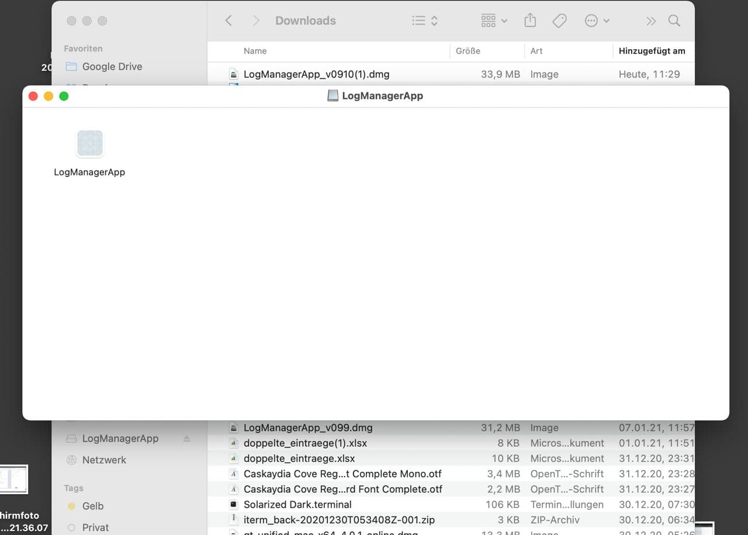Select Google Drive in the sidebar
Viewport: 748px width, 535px height.
pos(112,67)
